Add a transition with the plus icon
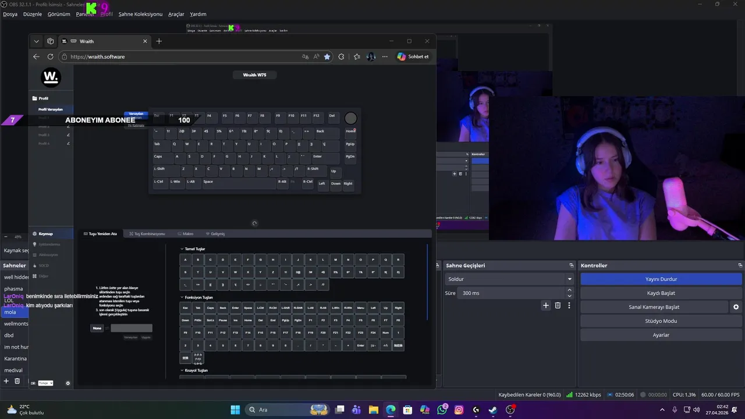This screenshot has width=745, height=419. 545,306
